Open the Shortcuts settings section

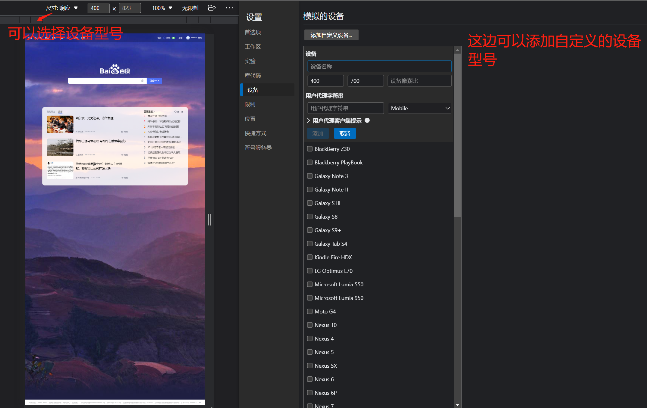(x=255, y=133)
